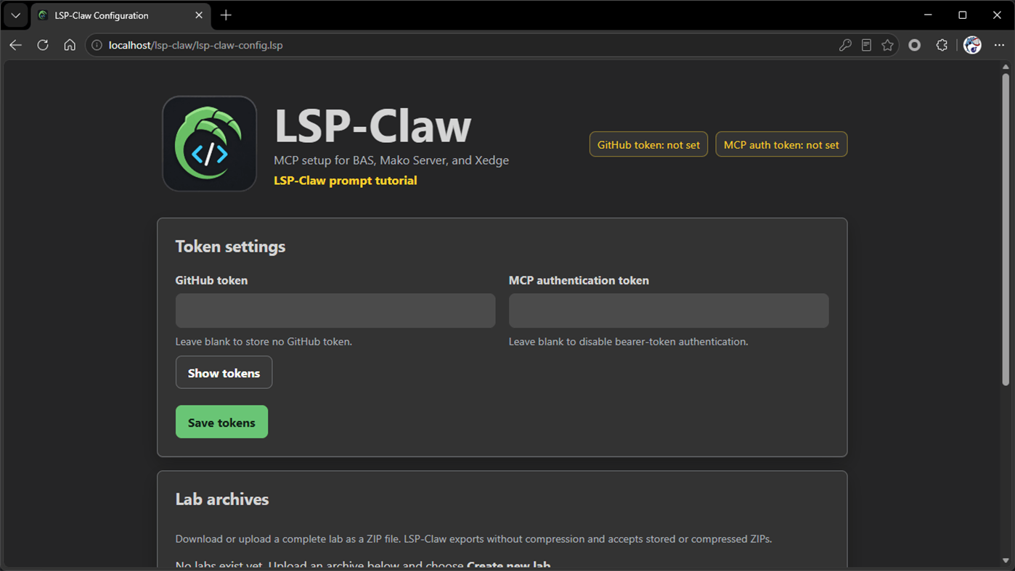1015x571 pixels.
Task: Click the LSP-Claw logo image
Action: (210, 144)
